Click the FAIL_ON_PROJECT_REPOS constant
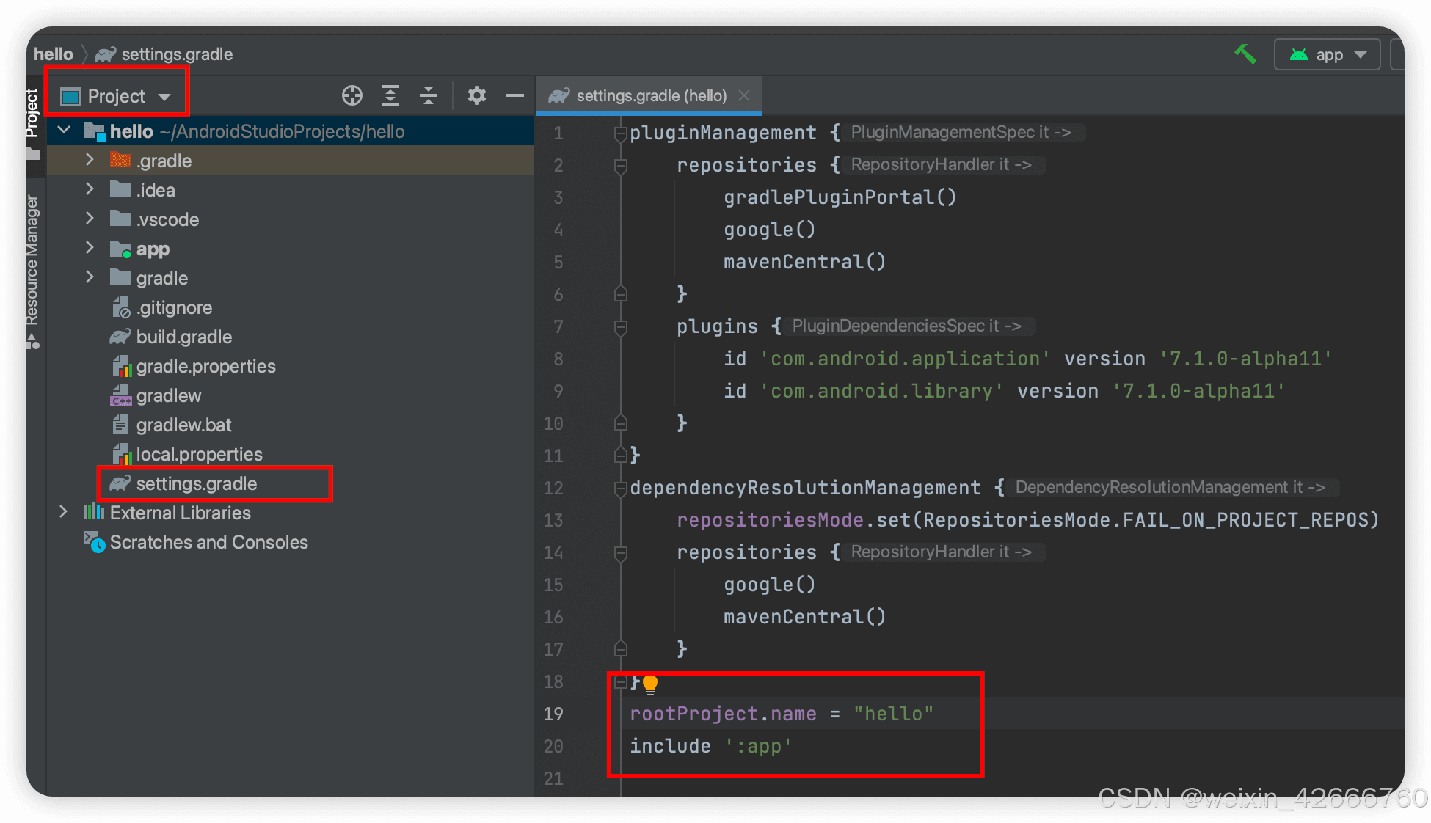 tap(1245, 520)
